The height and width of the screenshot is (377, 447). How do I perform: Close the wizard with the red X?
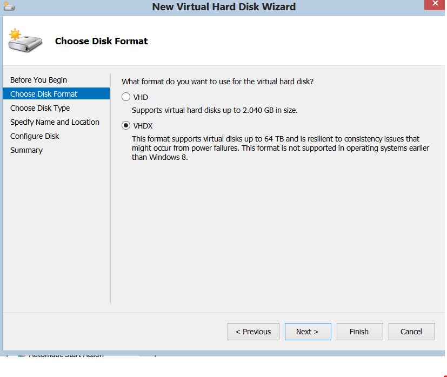[x=435, y=4]
